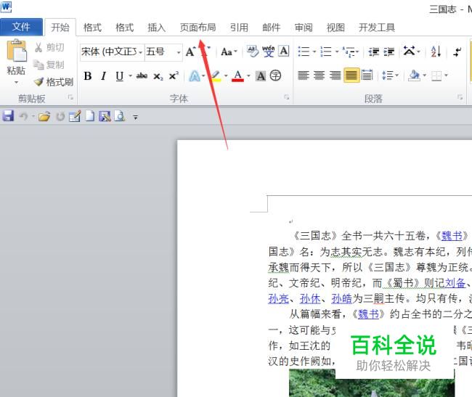Toggle justified alignment

click(351, 75)
